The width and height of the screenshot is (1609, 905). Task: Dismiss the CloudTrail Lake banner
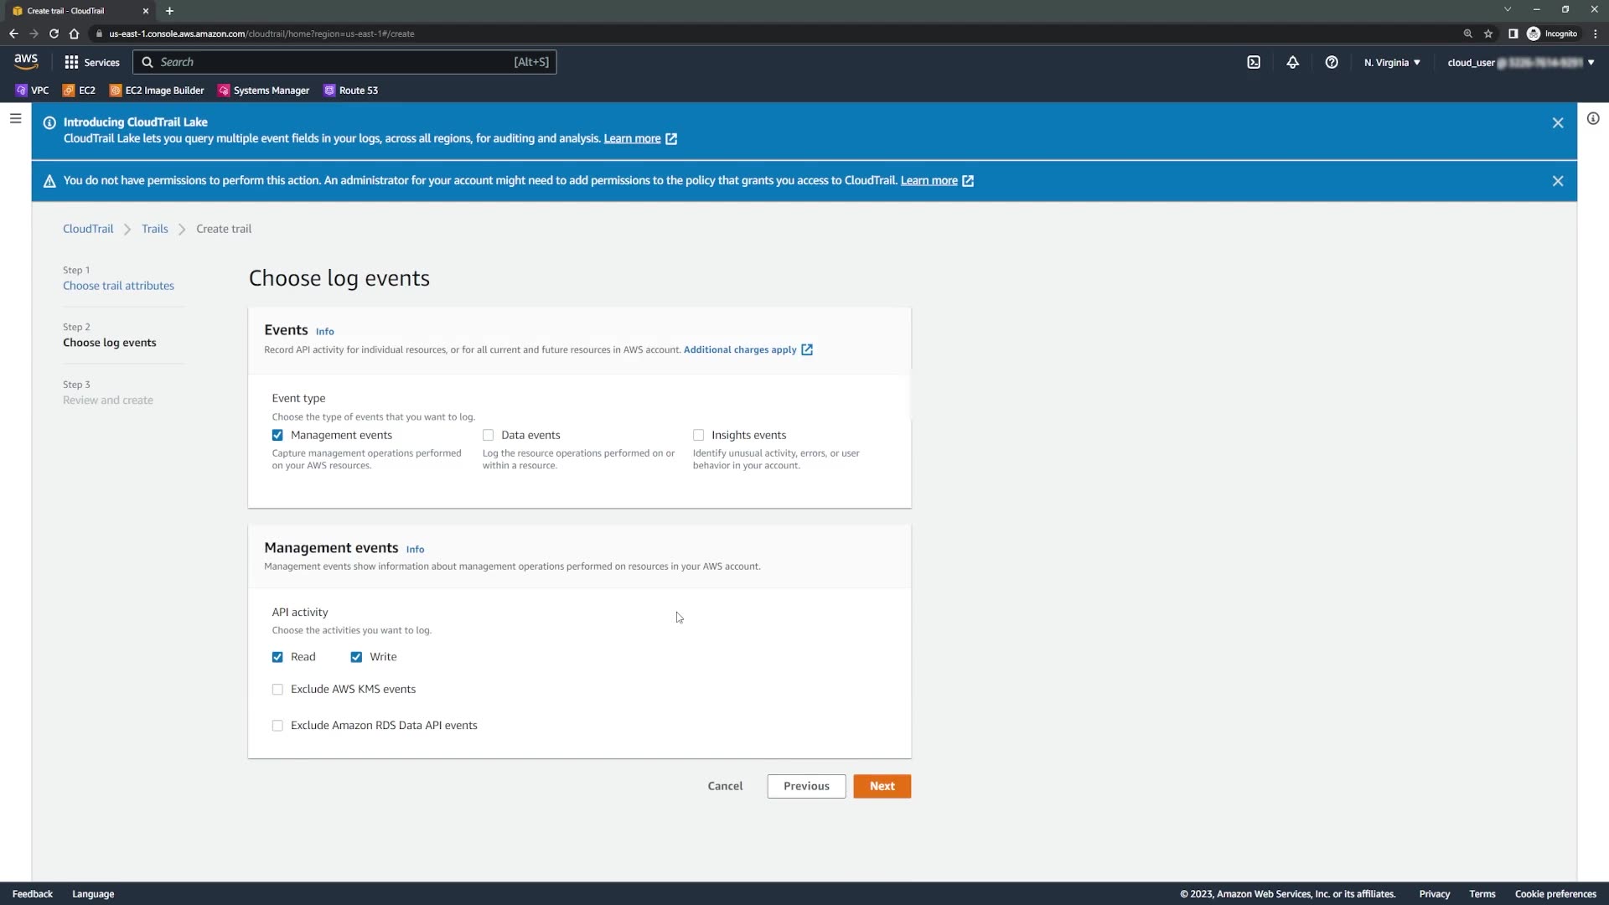1557,123
